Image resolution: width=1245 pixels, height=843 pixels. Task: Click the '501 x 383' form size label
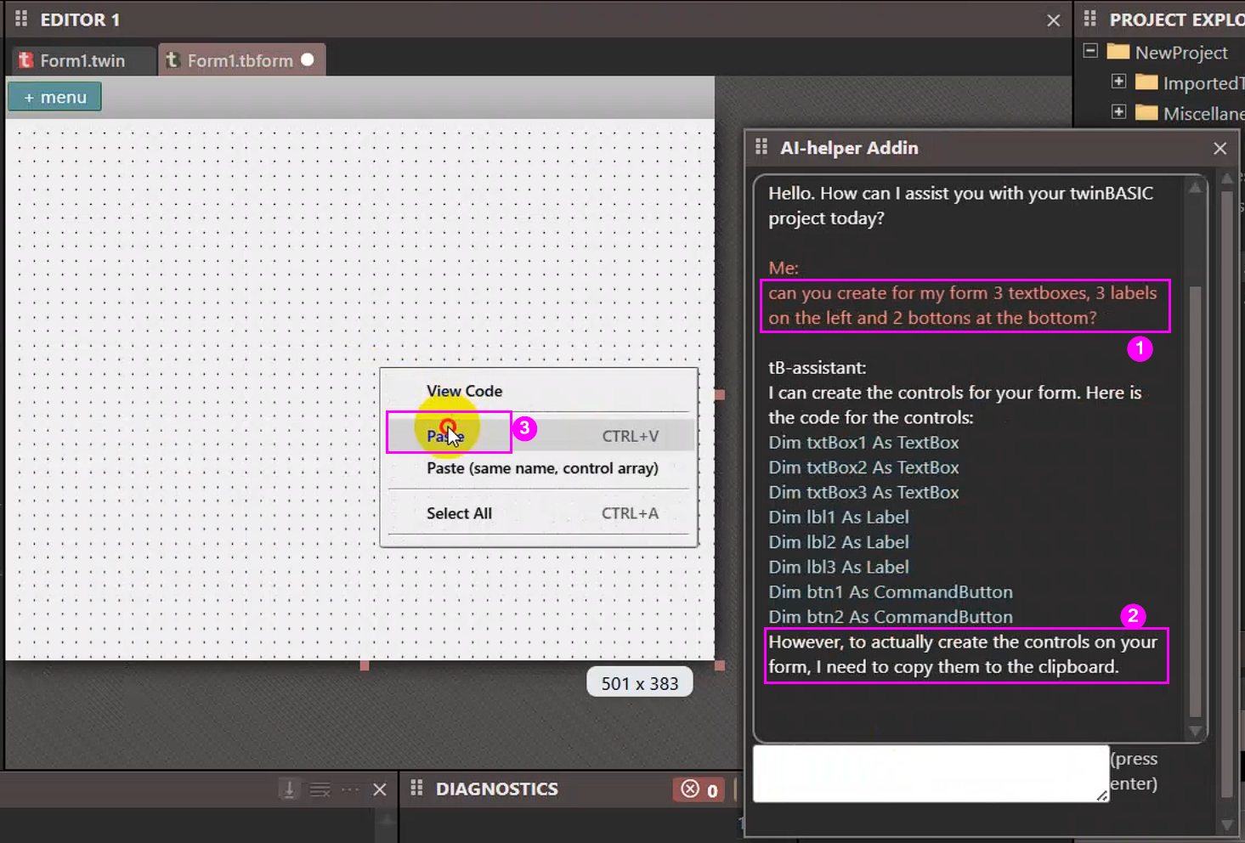tap(640, 683)
